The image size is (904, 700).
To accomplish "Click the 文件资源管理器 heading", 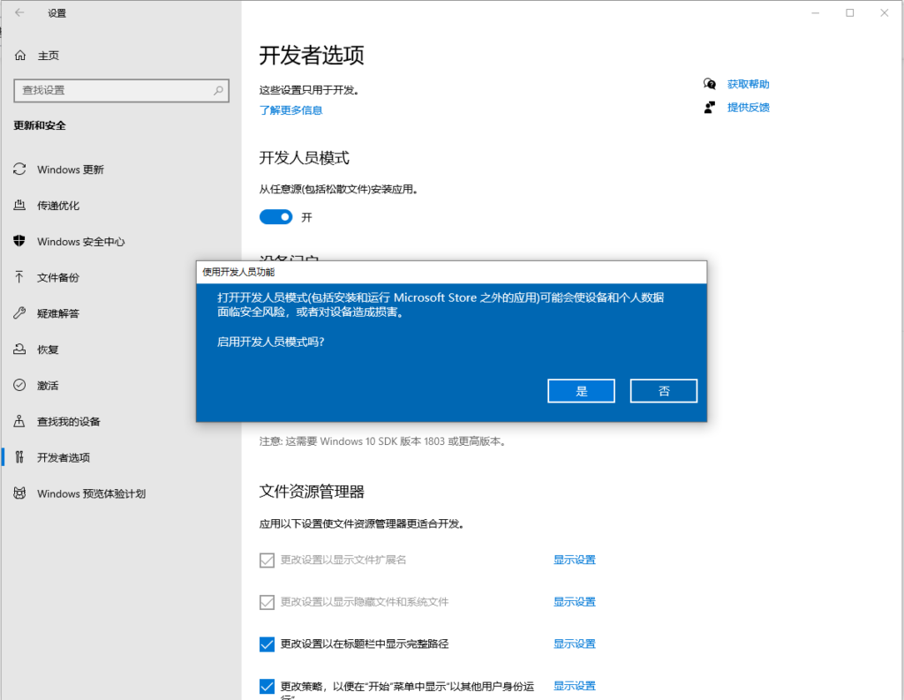I will tap(312, 492).
